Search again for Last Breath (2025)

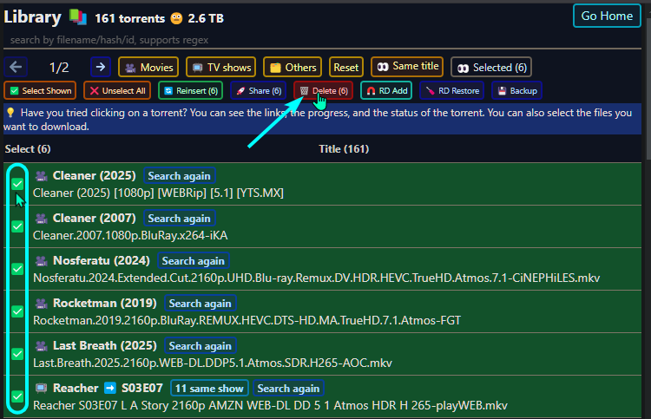(x=201, y=346)
